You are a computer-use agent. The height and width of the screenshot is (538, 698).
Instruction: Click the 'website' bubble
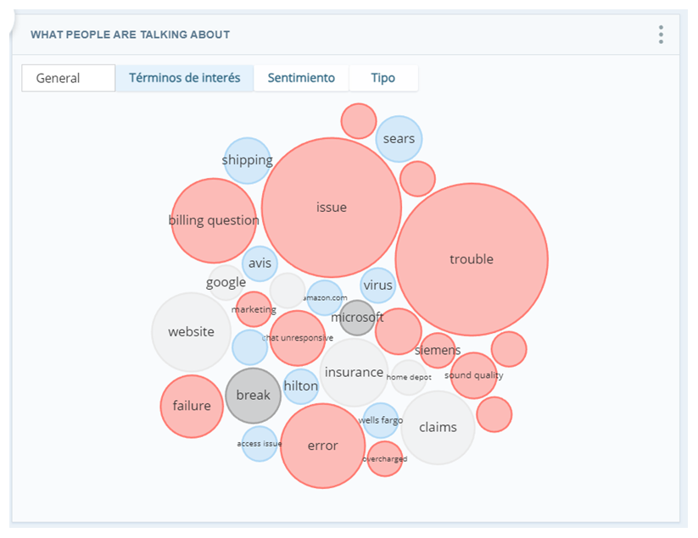[x=192, y=332]
